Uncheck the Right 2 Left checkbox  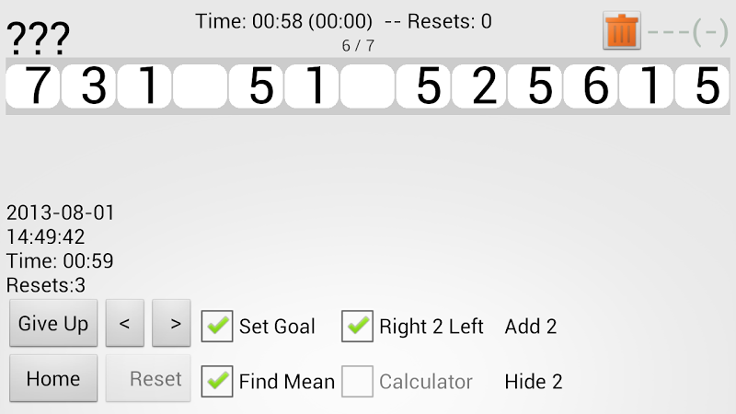(x=357, y=326)
